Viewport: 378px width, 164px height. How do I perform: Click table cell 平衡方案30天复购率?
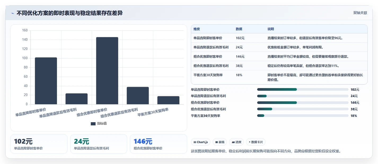208,75
